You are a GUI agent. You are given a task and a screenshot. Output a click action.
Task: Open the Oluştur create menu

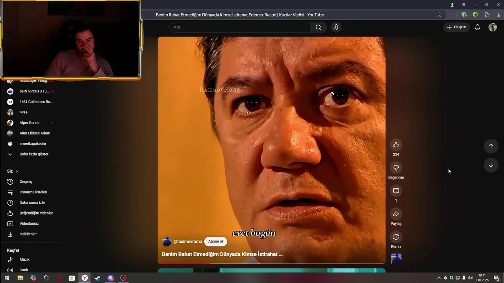click(x=456, y=27)
